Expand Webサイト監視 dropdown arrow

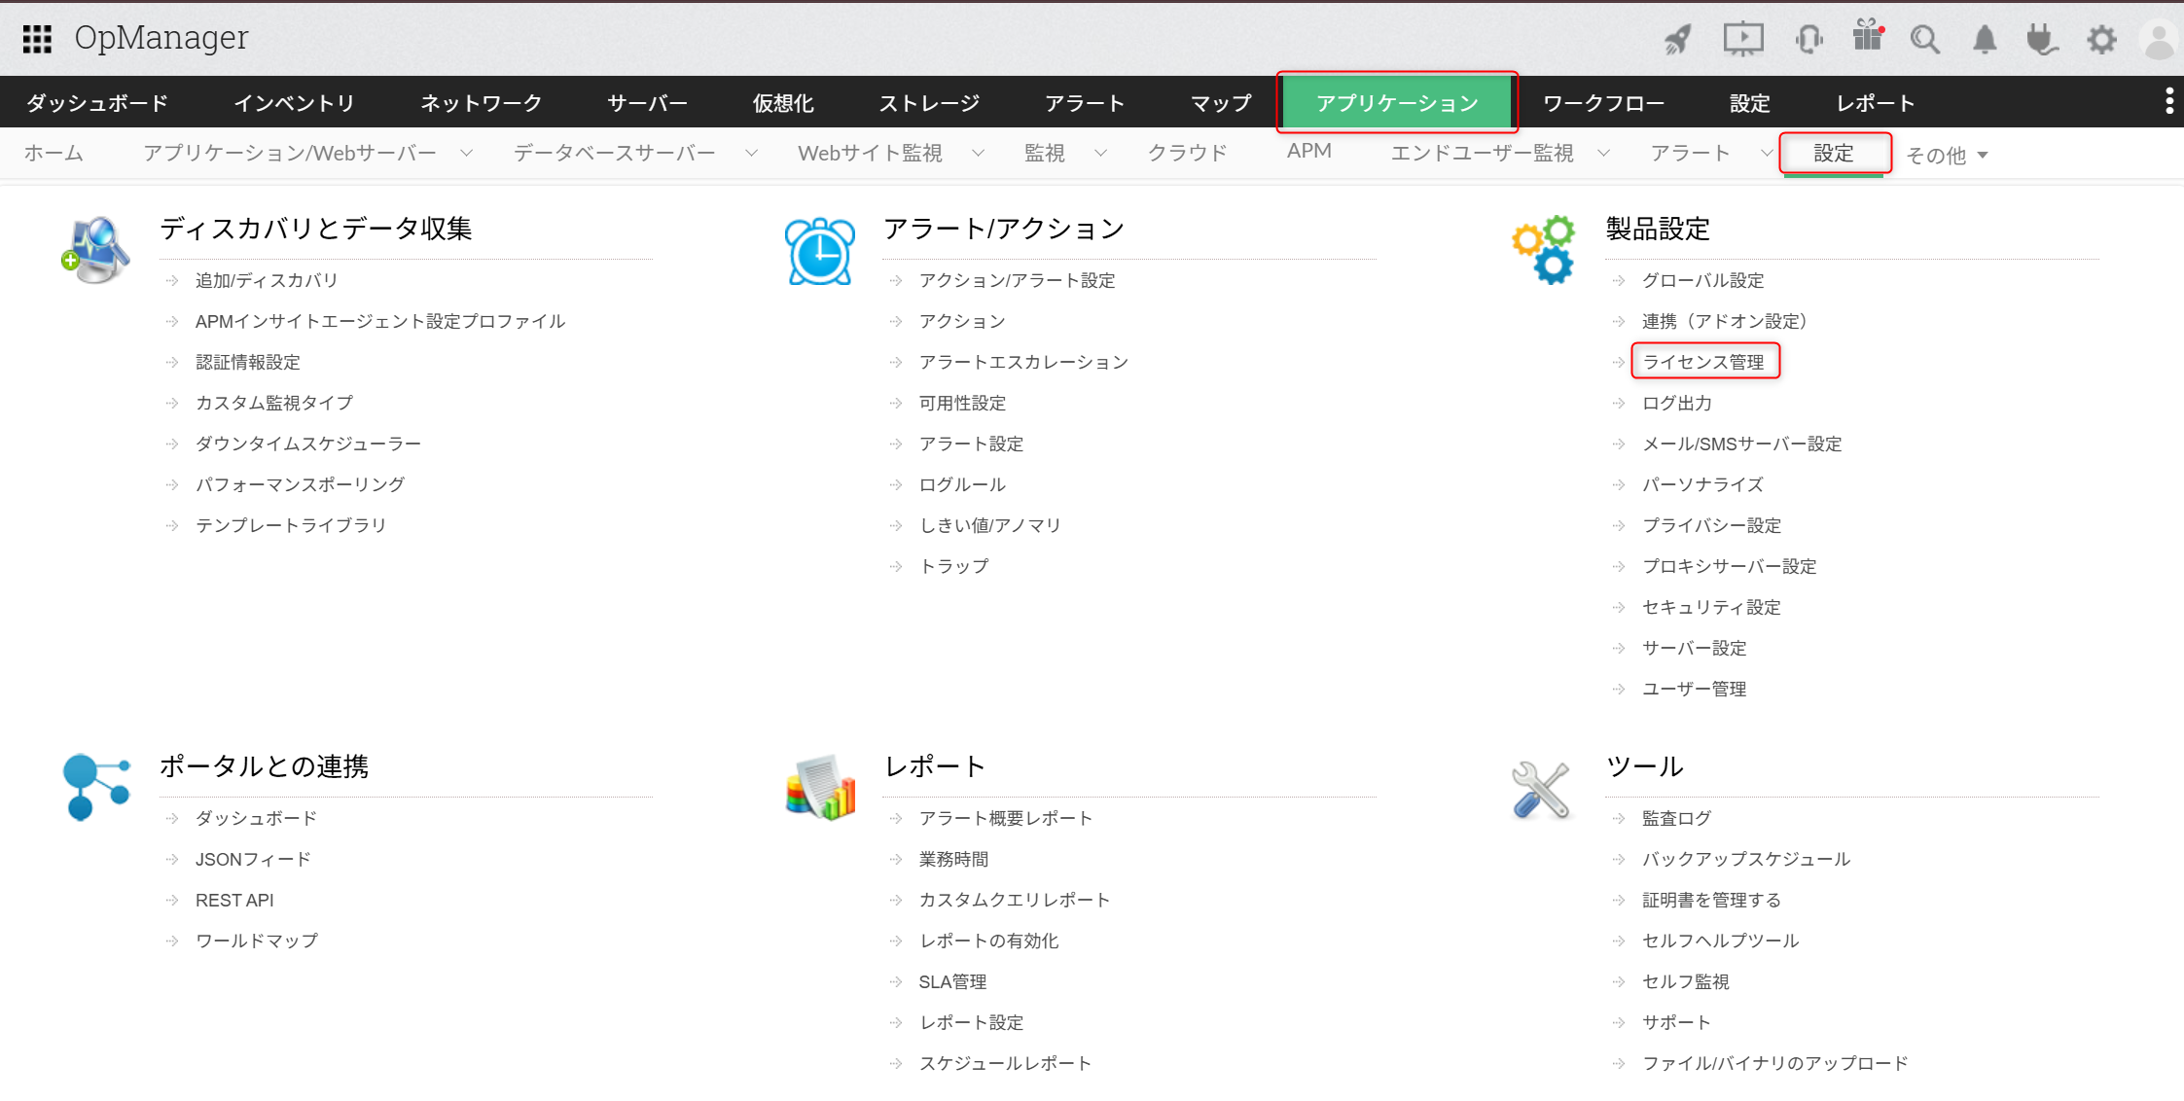click(x=978, y=154)
